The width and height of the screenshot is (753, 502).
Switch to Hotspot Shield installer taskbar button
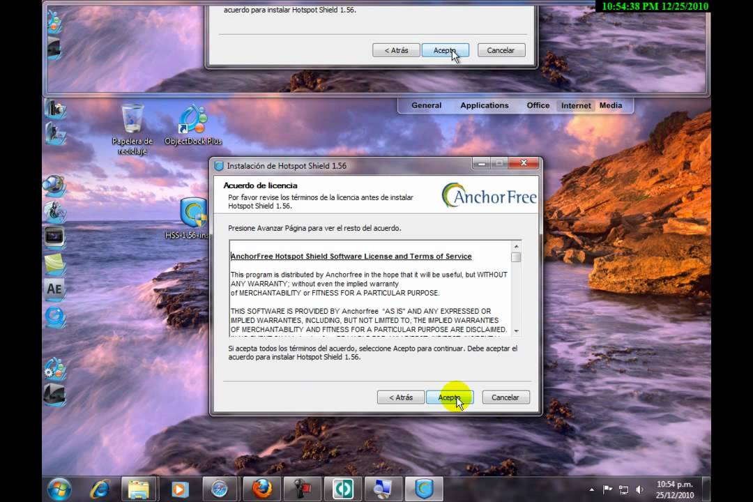click(x=424, y=489)
